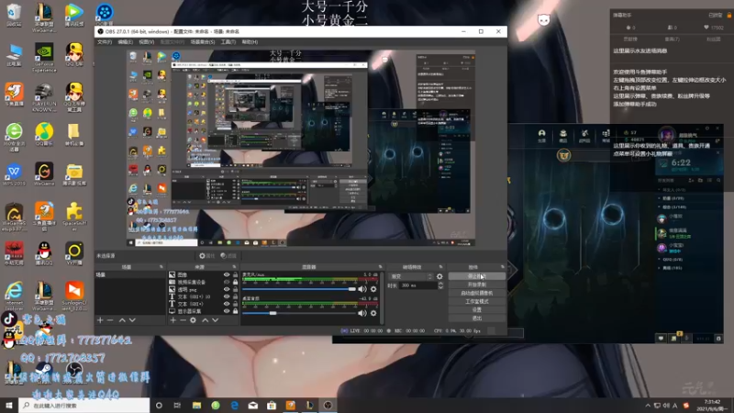The width and height of the screenshot is (734, 413).
Task: Open the 文件(F) menu in OBS
Action: coord(105,42)
